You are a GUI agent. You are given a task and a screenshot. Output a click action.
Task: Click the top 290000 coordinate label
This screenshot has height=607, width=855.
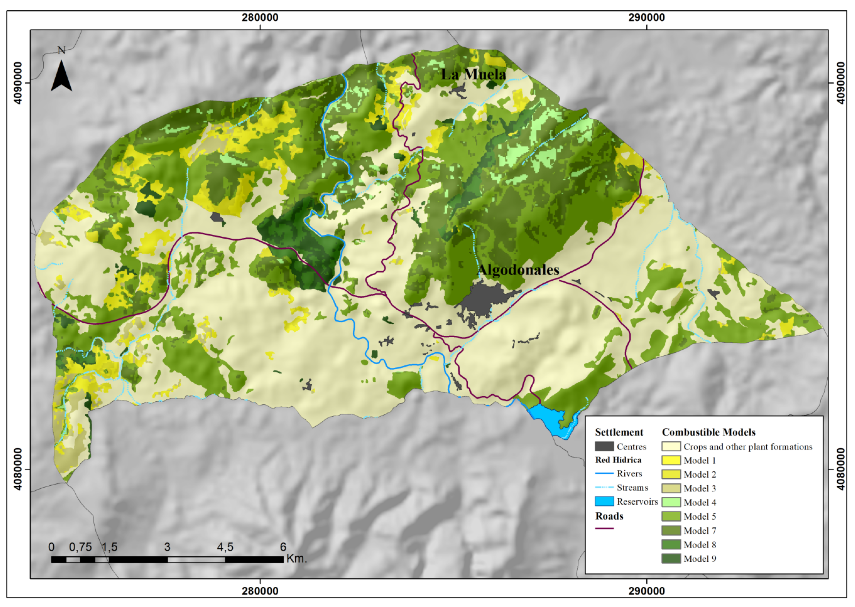(x=646, y=18)
